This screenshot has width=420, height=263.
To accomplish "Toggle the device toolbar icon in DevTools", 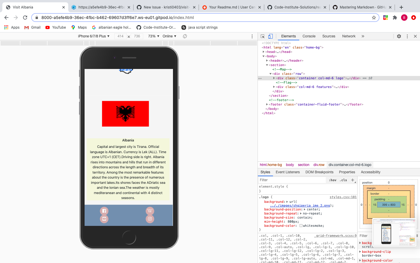I will [270, 36].
